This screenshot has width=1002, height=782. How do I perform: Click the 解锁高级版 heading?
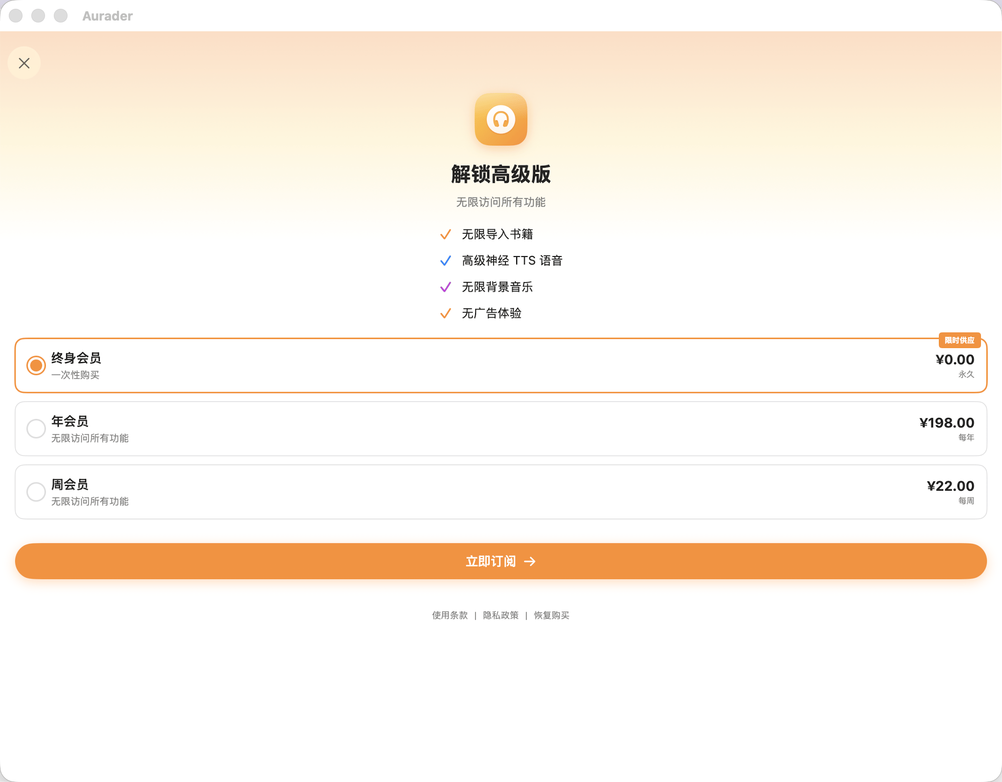click(x=501, y=174)
